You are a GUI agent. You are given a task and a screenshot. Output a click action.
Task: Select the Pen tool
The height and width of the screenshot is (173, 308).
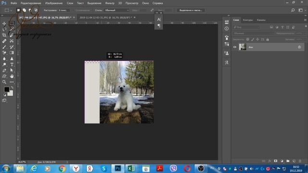[4, 70]
